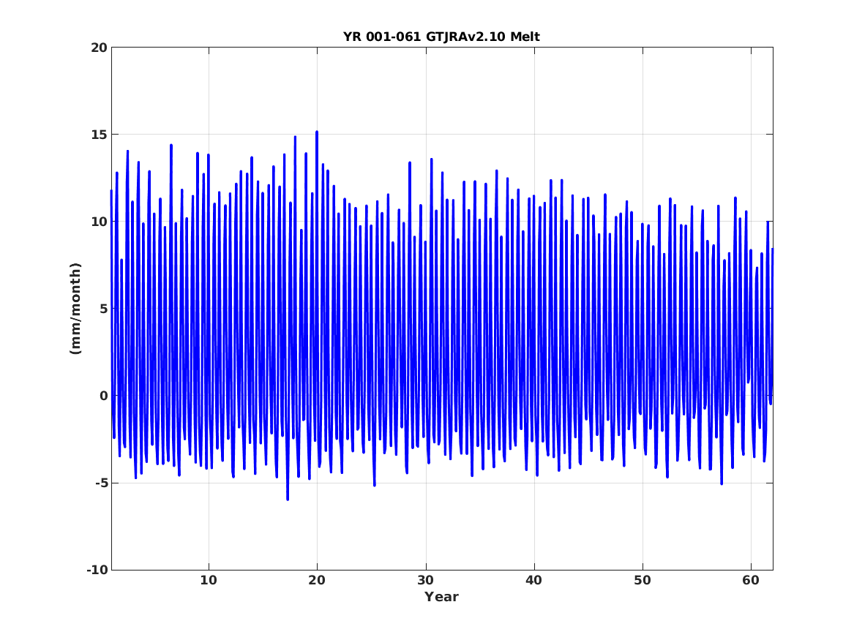Click the x-axis tick label '50'
The image size is (854, 640).
pos(642,581)
